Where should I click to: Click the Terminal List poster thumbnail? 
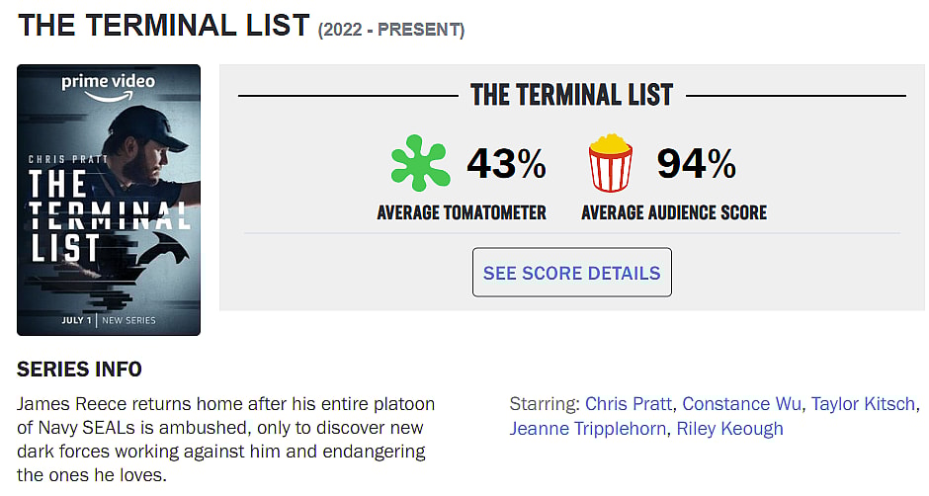(109, 200)
